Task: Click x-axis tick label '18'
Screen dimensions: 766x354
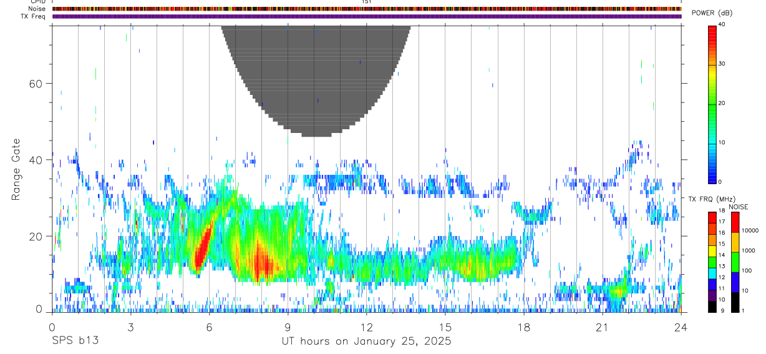Action: [x=524, y=327]
